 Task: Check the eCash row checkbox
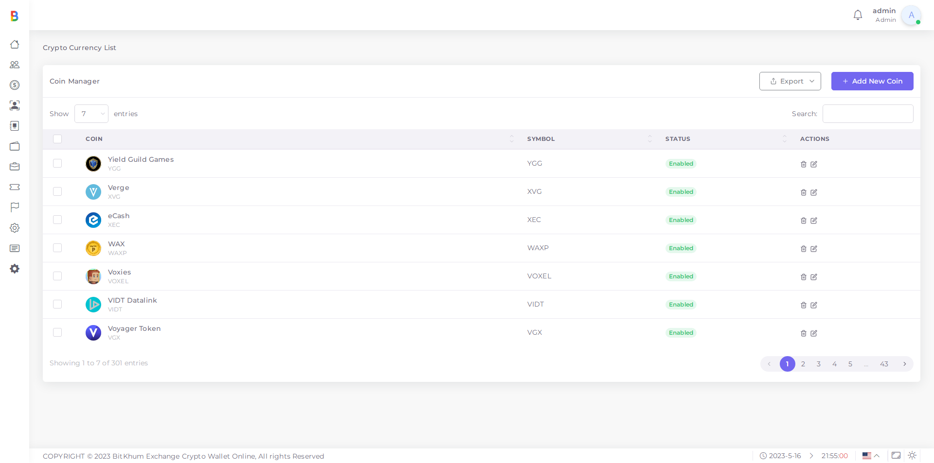pyautogui.click(x=57, y=220)
